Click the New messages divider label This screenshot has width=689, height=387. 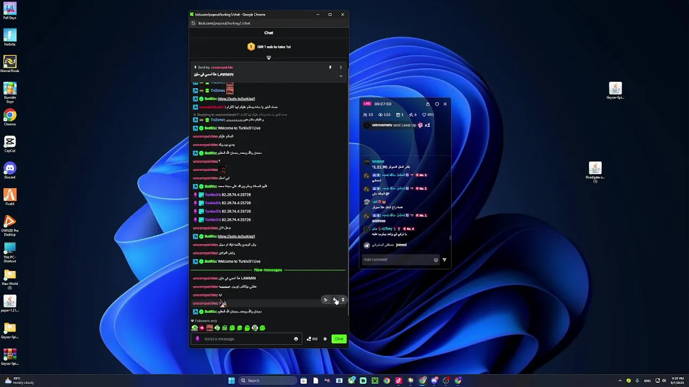(x=268, y=270)
